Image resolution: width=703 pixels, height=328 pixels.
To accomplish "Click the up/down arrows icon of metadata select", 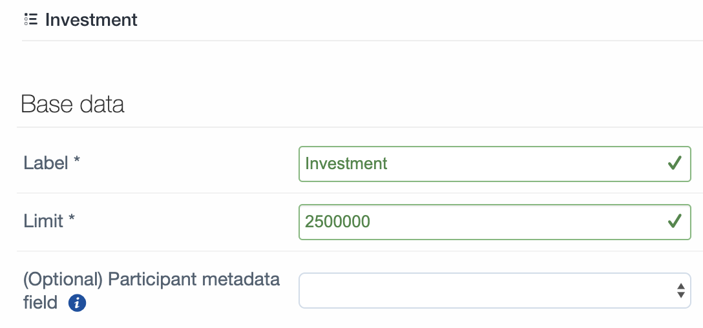I will [x=680, y=291].
